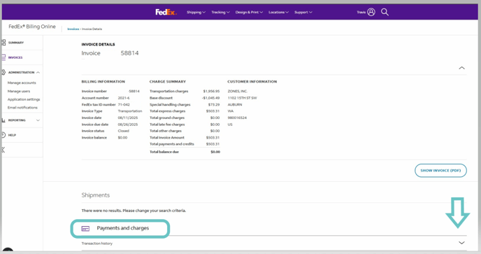Select the Summary sidebar icon

tap(3, 43)
